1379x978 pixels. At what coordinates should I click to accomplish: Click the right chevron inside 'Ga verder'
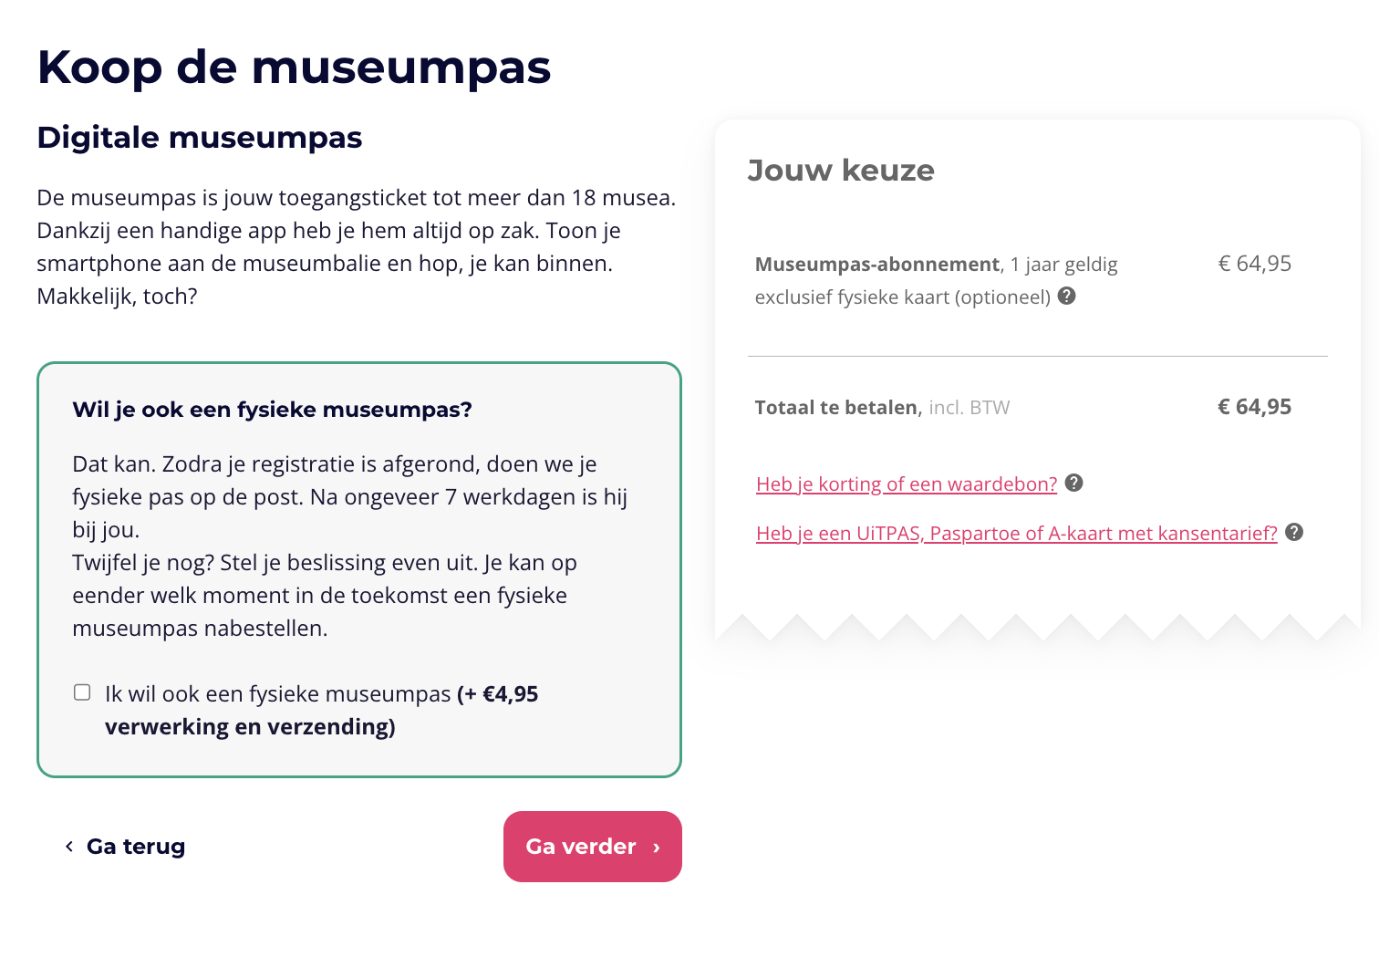[x=656, y=848]
